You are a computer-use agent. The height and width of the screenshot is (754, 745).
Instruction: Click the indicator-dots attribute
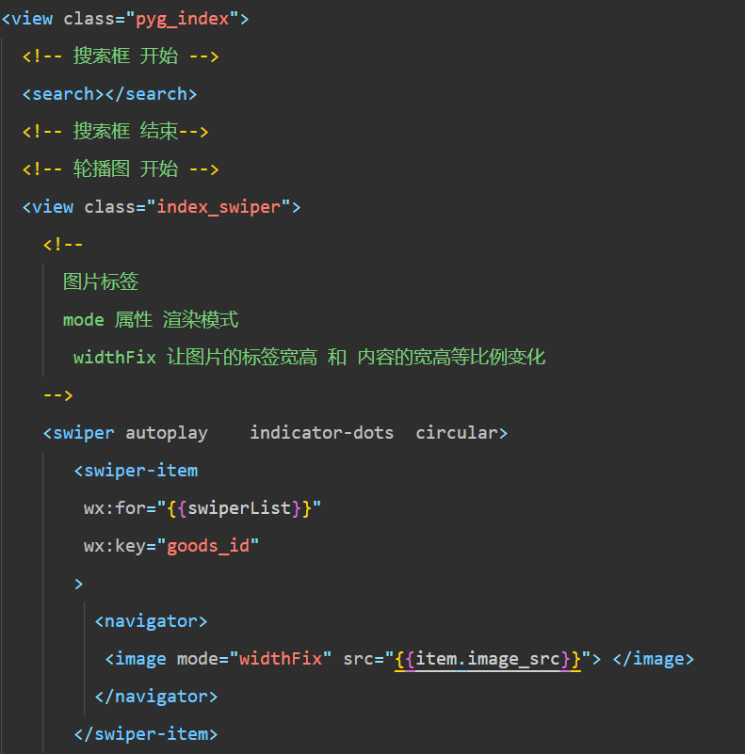coord(321,433)
